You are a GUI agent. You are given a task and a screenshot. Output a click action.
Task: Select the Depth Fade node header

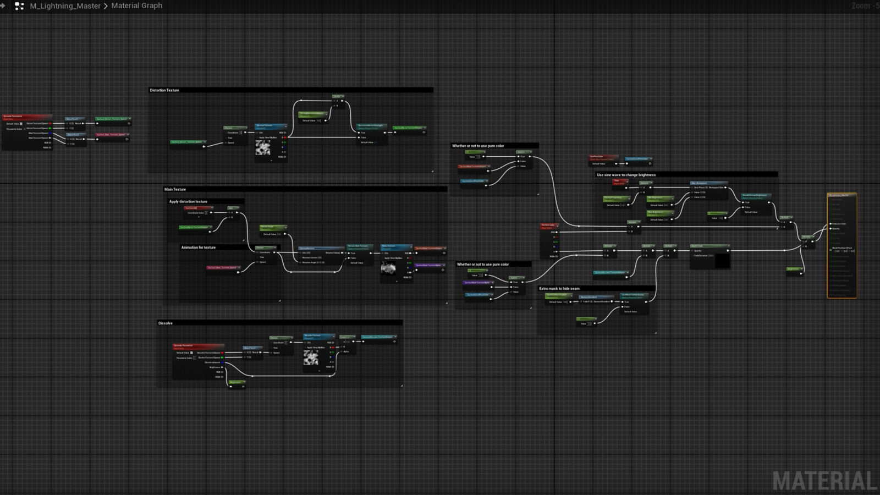click(710, 246)
